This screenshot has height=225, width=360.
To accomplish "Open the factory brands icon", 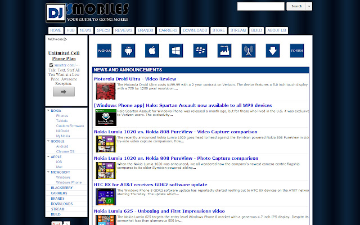I will tap(224, 51).
